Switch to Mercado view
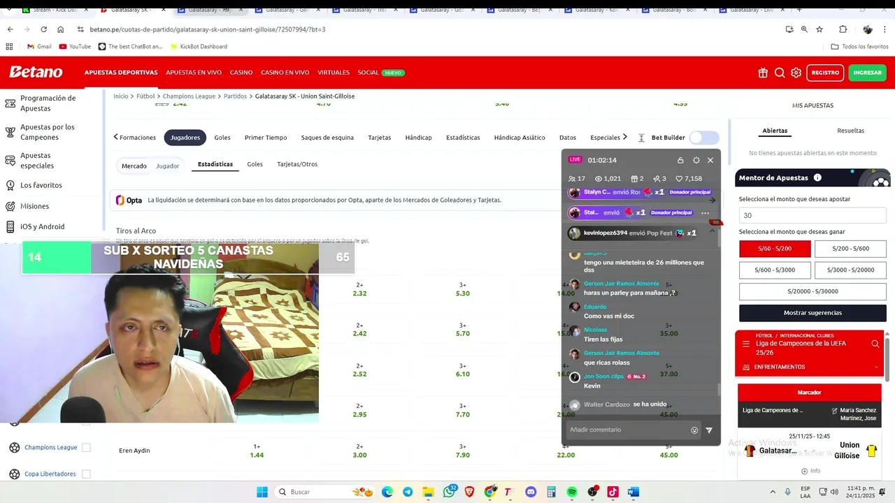Screen dimensions: 895x503 134,166
